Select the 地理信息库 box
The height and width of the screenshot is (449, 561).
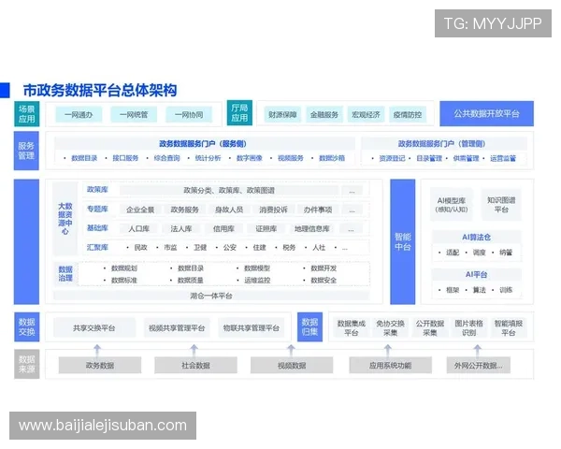[312, 229]
